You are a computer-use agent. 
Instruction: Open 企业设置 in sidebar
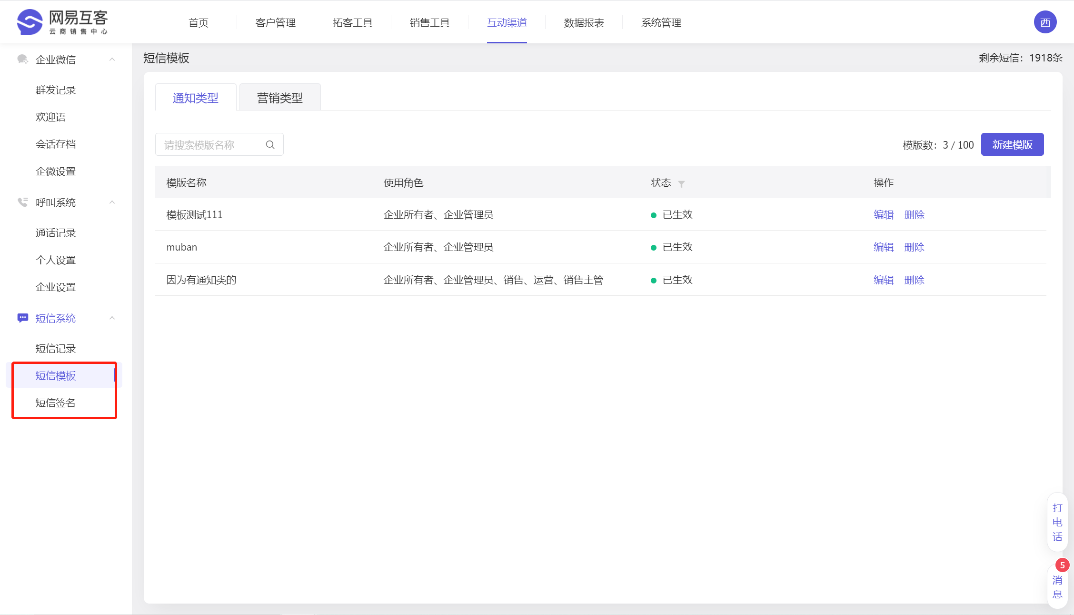(x=56, y=287)
